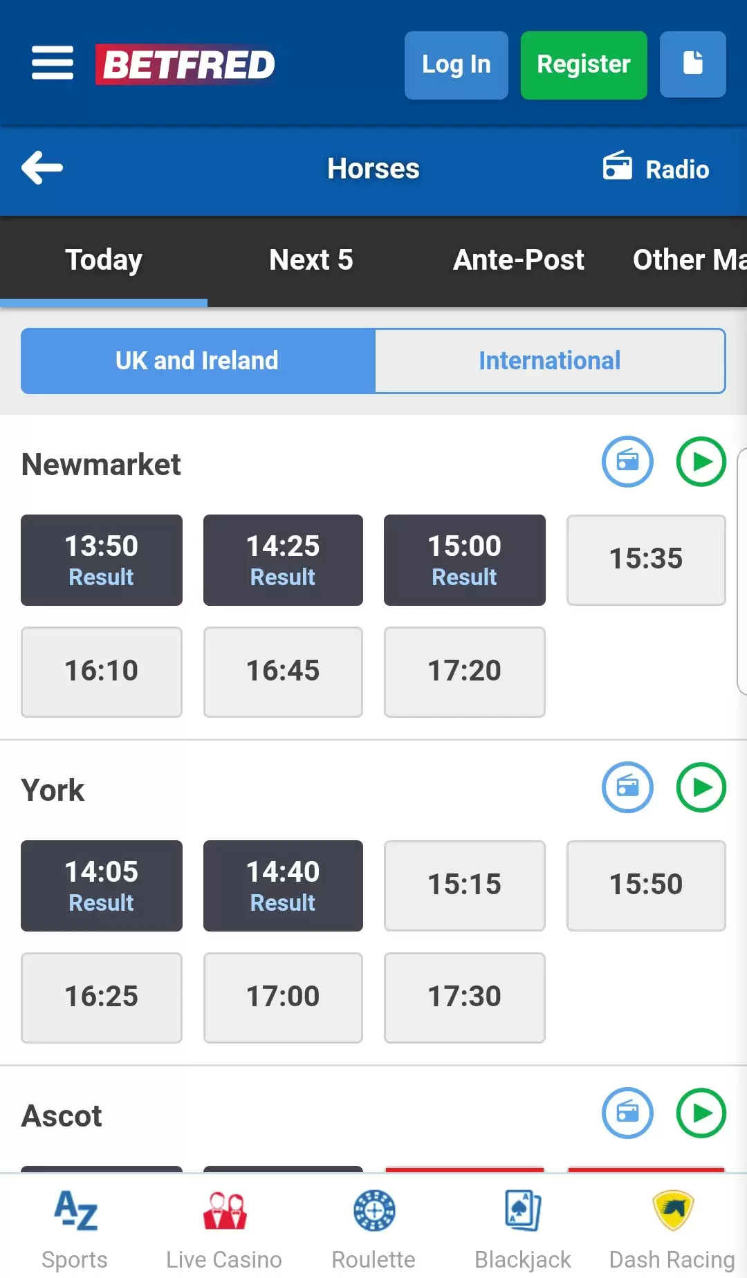Open Sports A-Z in bottom bar
Viewport: 747px width, 1278px height.
(75, 1230)
